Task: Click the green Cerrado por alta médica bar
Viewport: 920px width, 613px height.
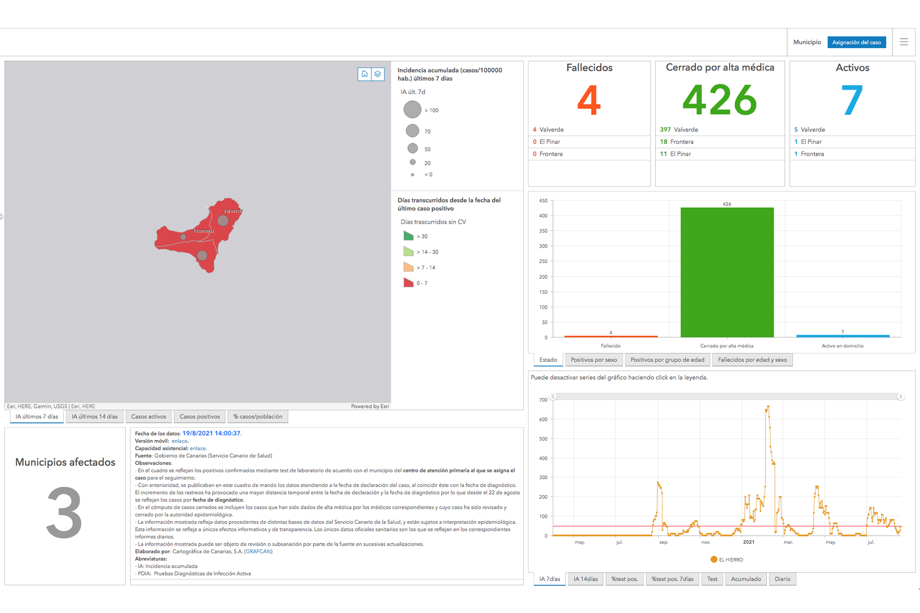Action: pos(727,273)
